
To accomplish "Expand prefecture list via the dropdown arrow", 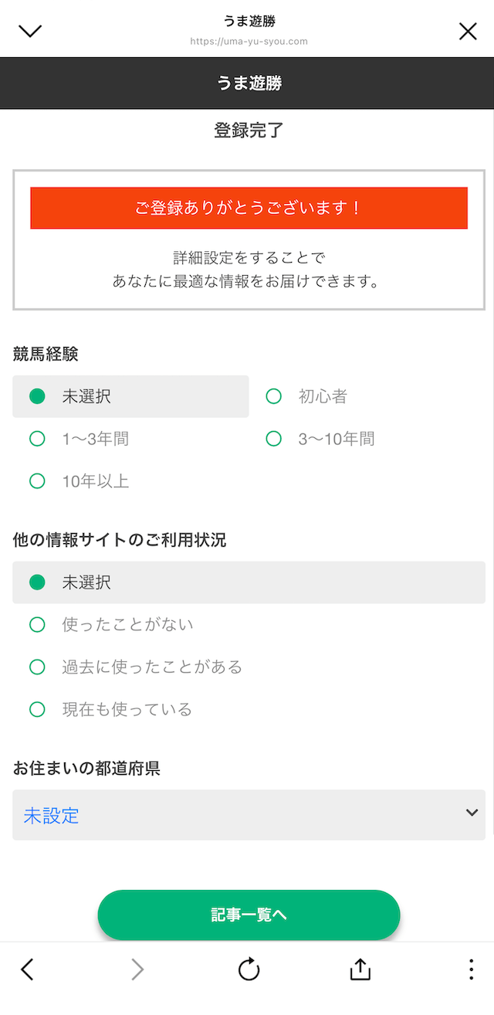I will click(472, 813).
